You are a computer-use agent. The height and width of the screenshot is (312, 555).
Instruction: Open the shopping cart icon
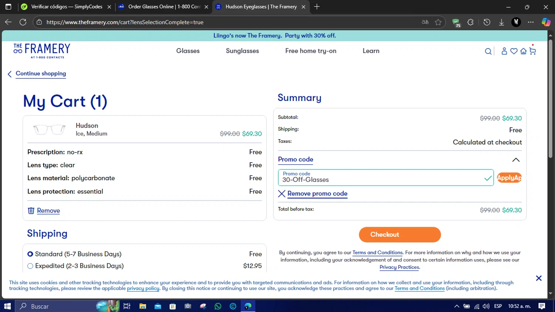[x=532, y=51]
